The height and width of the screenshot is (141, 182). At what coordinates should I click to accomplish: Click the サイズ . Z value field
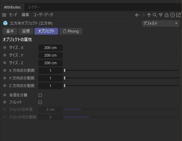coord(51,63)
